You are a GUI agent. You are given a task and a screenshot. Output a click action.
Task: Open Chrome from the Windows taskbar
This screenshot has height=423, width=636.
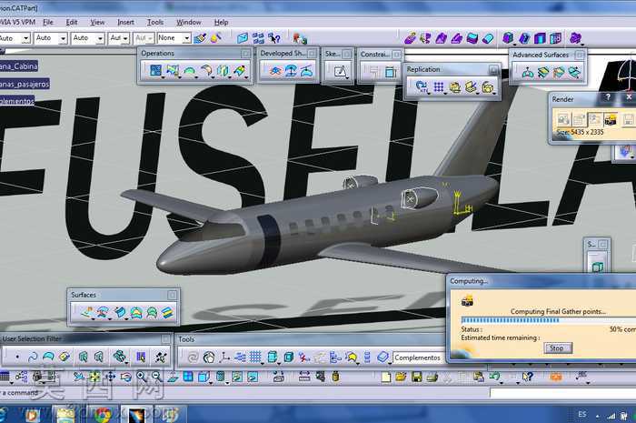103,415
